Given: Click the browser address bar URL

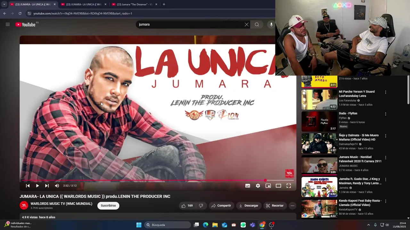Looking at the screenshot, I should coord(83,13).
